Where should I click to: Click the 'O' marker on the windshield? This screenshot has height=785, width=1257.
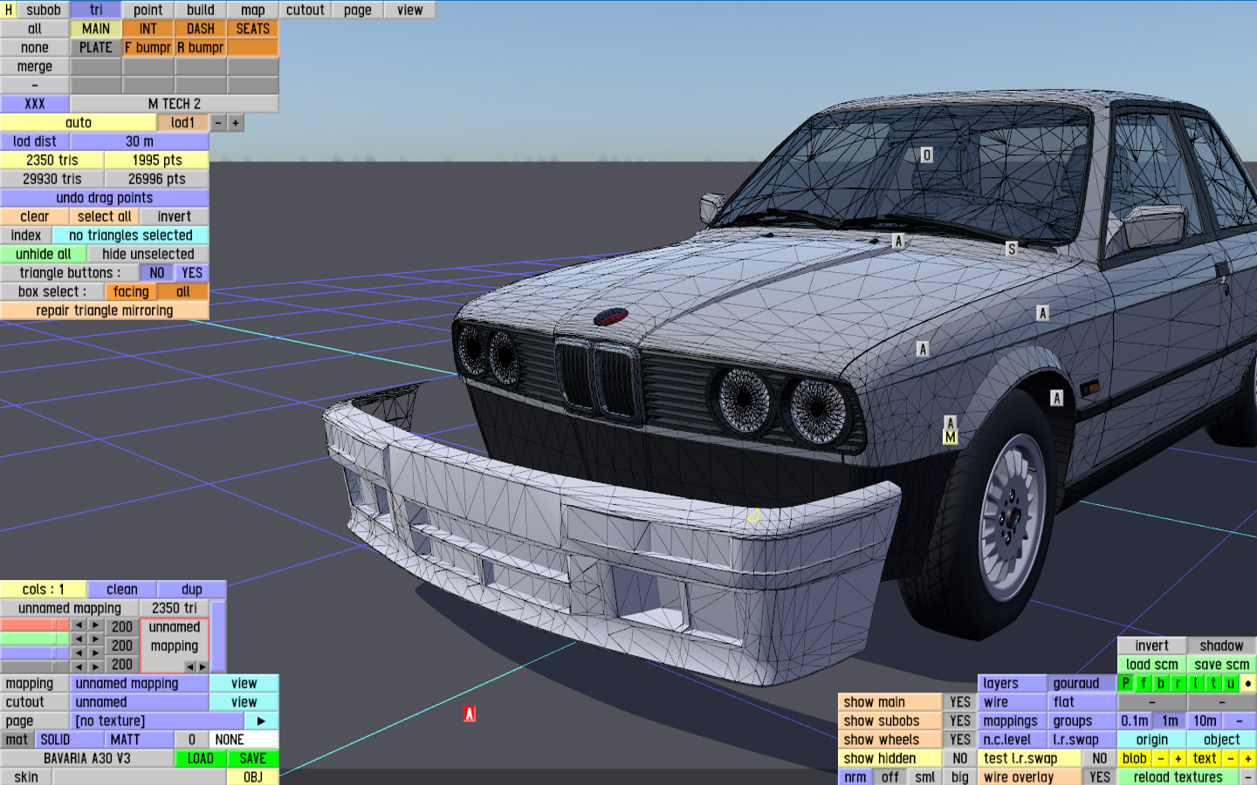(927, 155)
